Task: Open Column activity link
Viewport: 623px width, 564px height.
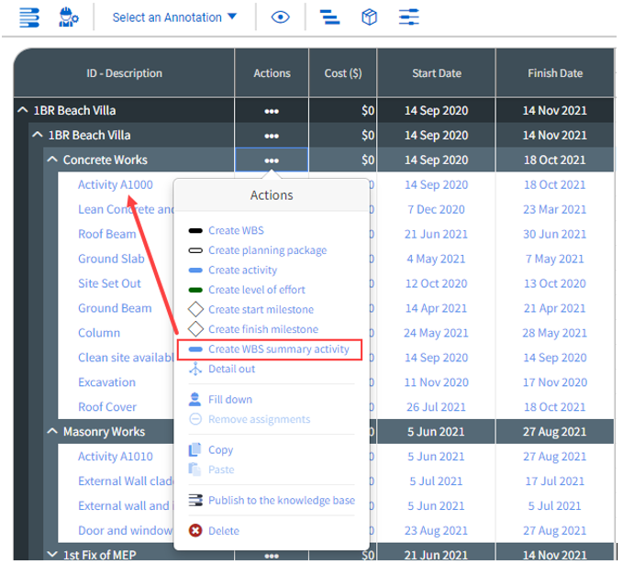Action: click(x=99, y=333)
